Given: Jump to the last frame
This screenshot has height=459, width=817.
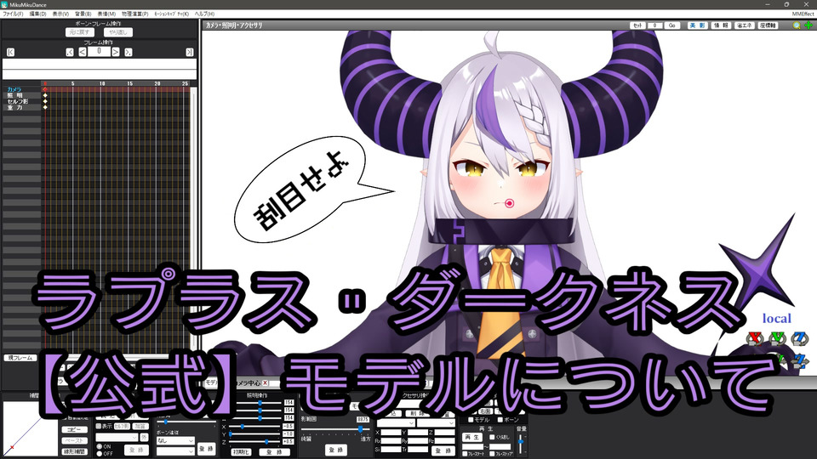Looking at the screenshot, I should (190, 52).
